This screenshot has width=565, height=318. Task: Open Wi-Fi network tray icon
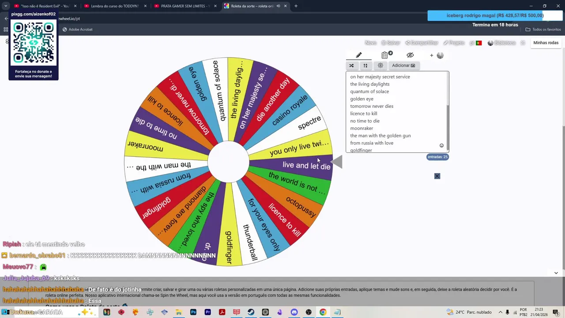point(515,312)
